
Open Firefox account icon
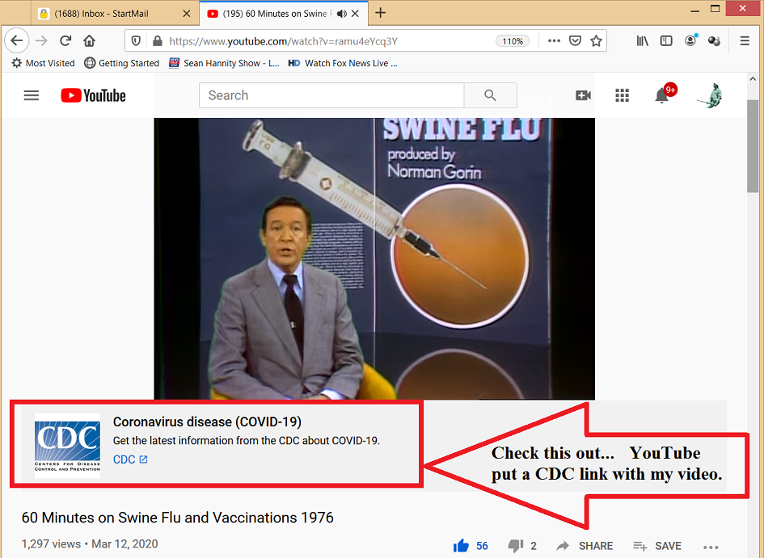point(690,41)
